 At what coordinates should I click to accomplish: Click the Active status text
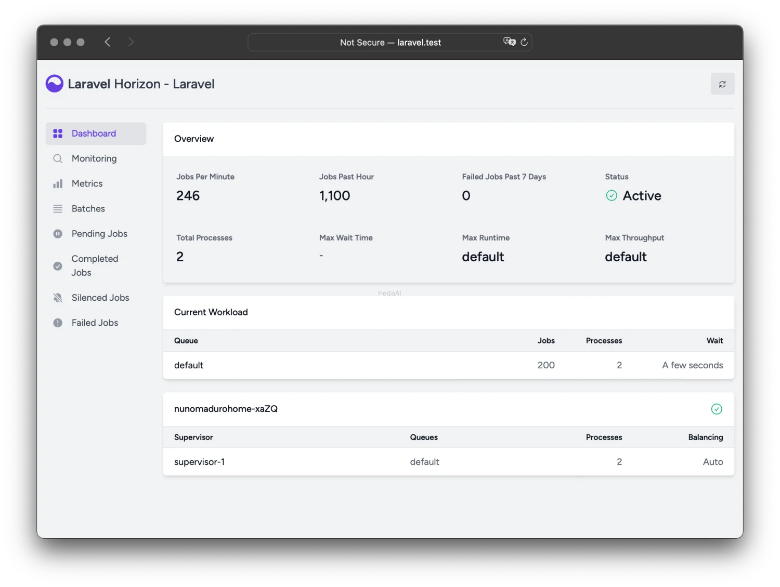point(642,196)
